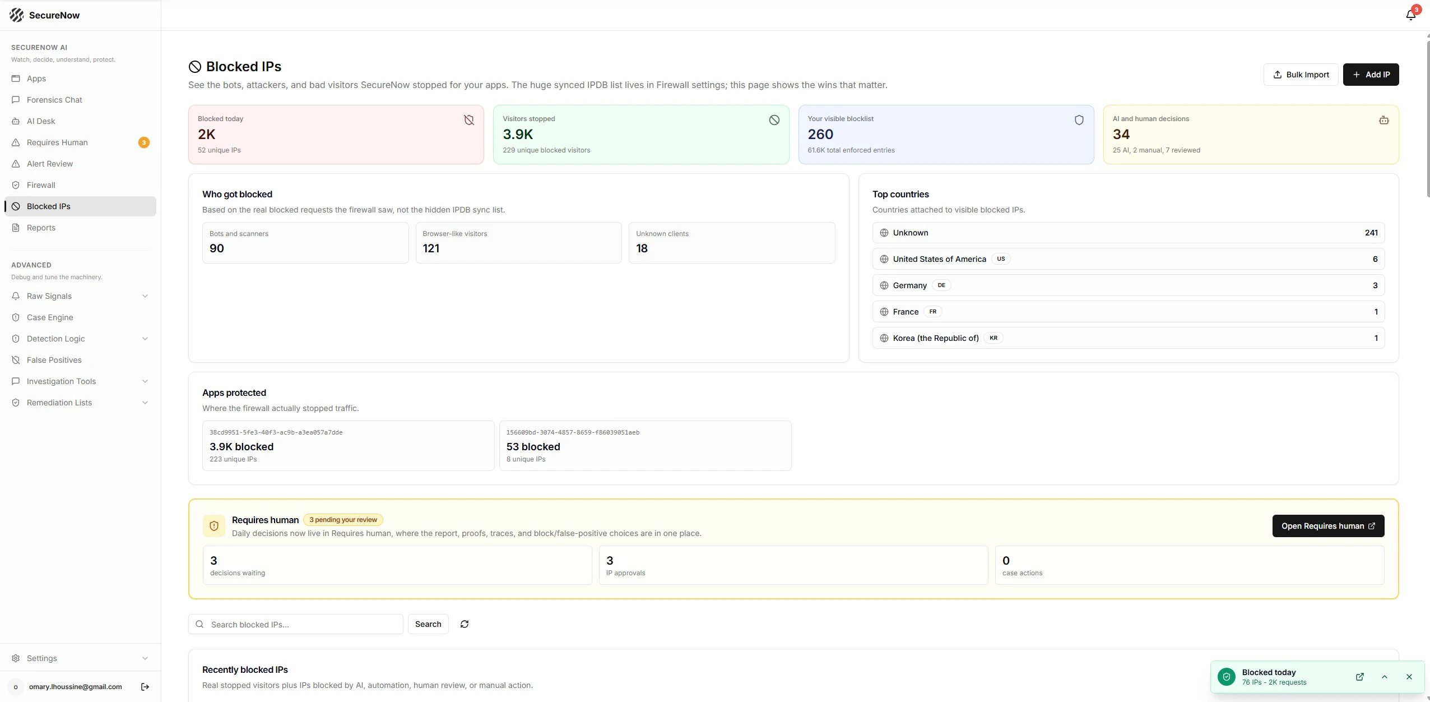Image resolution: width=1430 pixels, height=702 pixels.
Task: Click the IP approvals tile
Action: pyautogui.click(x=793, y=565)
